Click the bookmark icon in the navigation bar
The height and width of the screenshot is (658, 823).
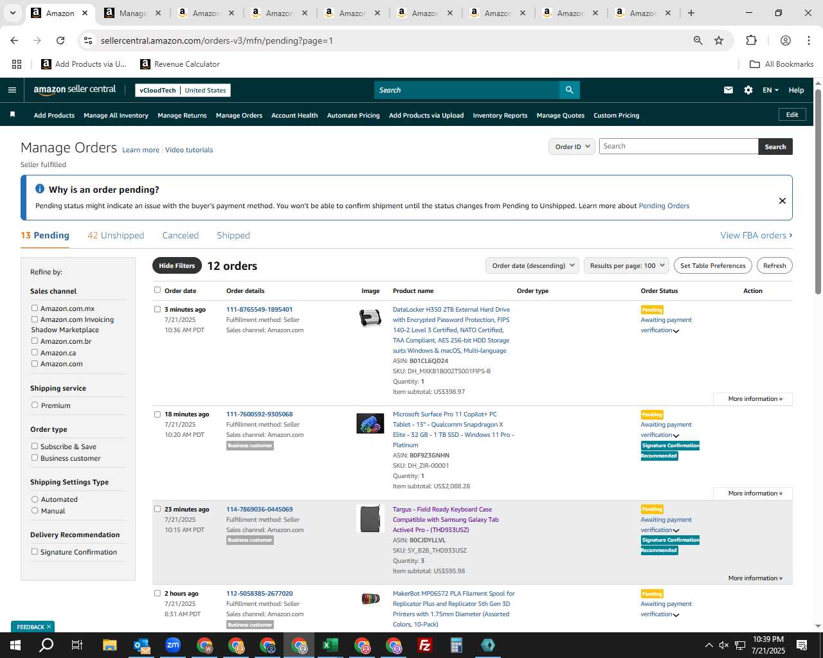(12, 114)
